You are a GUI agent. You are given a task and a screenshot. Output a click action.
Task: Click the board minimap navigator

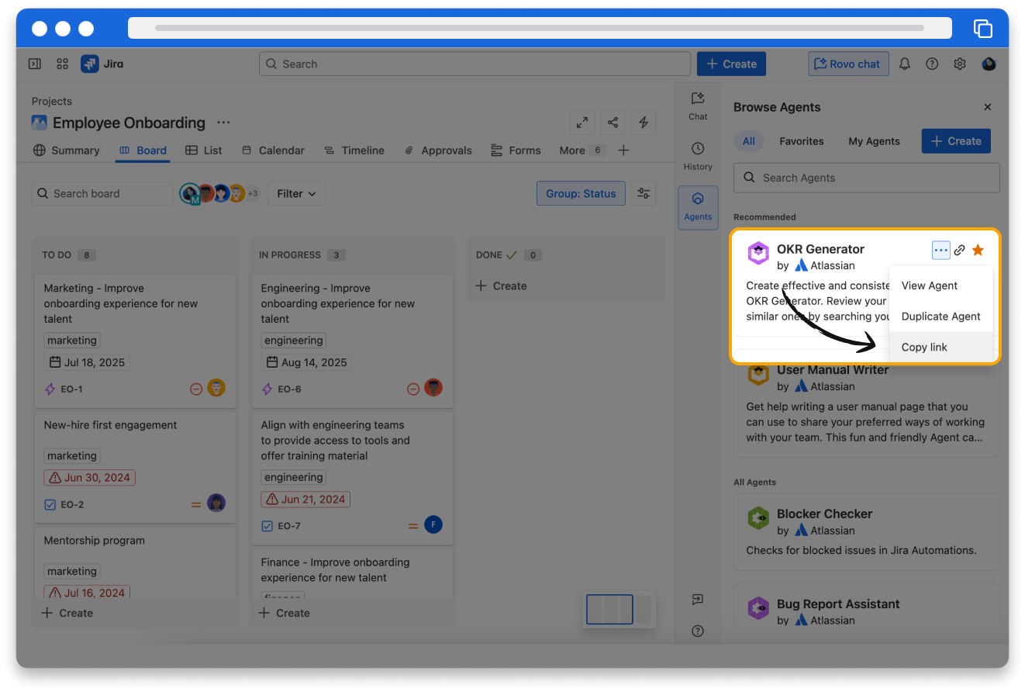pos(619,609)
